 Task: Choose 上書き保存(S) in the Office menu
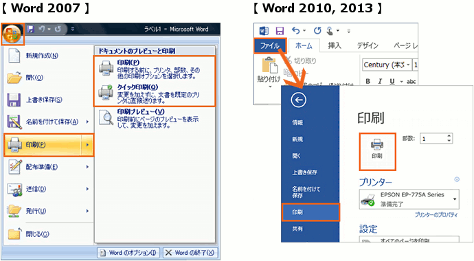click(49, 100)
